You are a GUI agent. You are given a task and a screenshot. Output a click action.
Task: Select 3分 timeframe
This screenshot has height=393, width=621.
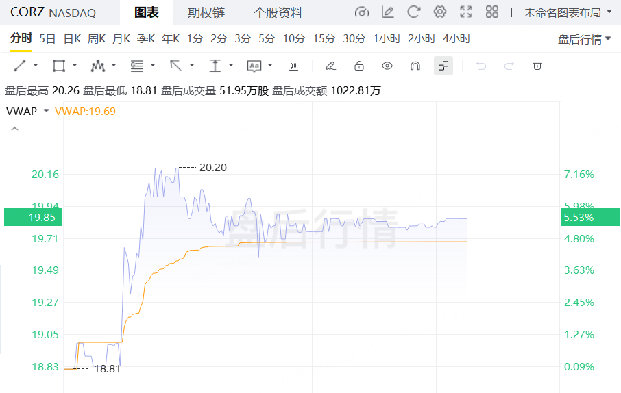(x=243, y=39)
